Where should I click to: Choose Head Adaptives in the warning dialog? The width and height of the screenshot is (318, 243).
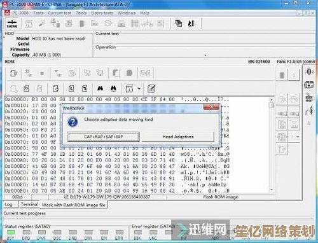[x=178, y=137]
